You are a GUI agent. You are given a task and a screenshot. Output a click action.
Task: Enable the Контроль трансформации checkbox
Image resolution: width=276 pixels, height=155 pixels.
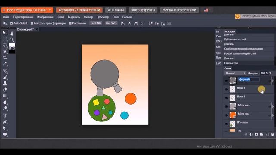32,23
